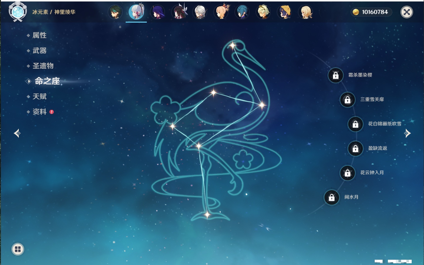
Task: Open the 圣遗物 artifacts tab
Action: tap(43, 66)
